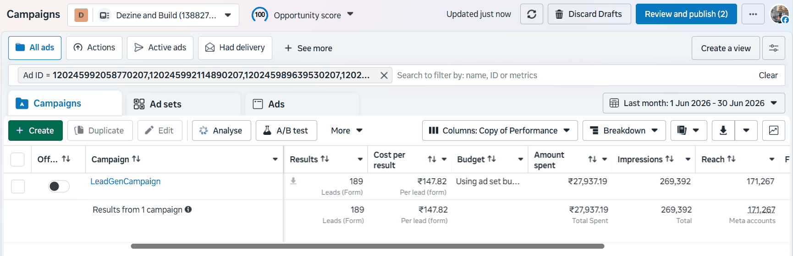793x256 pixels.
Task: Click the export download icon
Action: coord(723,130)
